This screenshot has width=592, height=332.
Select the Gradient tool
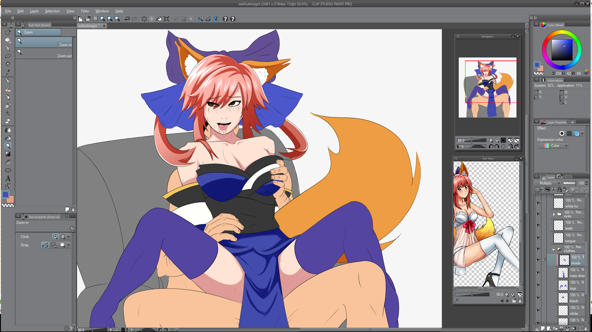(8, 154)
